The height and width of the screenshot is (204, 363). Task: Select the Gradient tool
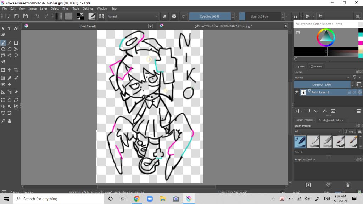click(3, 78)
